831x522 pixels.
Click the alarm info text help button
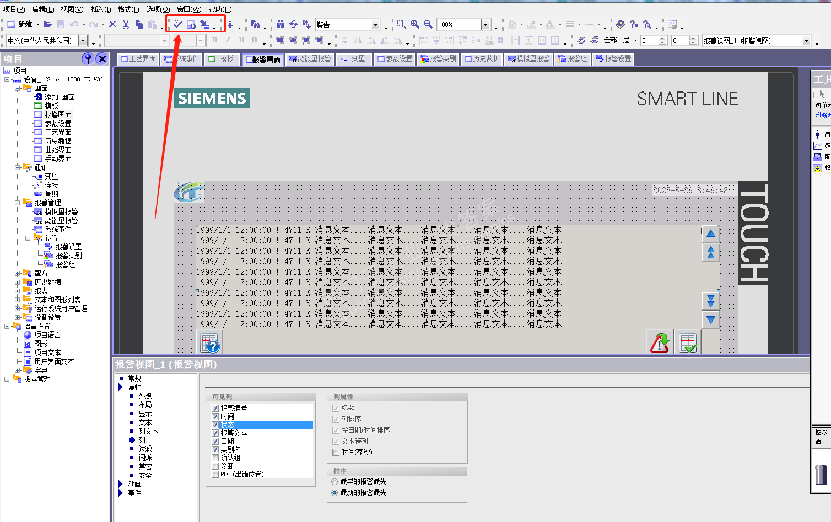point(210,342)
